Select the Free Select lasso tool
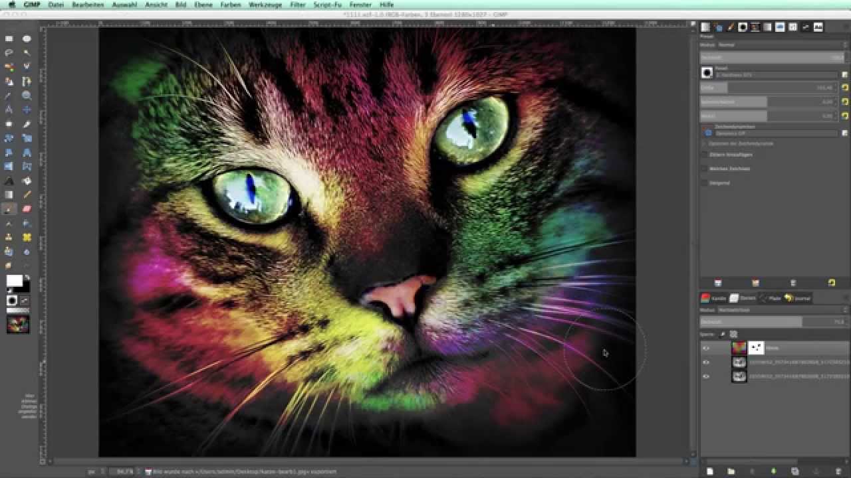This screenshot has width=851, height=478. tap(9, 53)
